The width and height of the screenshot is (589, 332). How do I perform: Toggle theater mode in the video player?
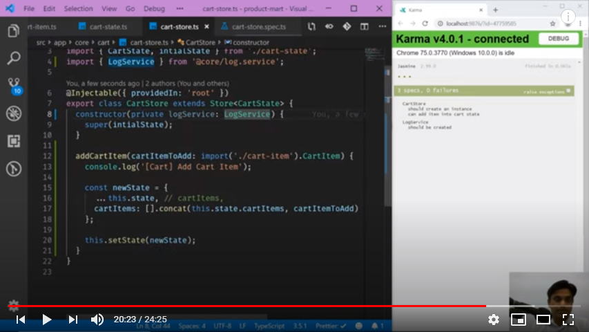point(543,319)
